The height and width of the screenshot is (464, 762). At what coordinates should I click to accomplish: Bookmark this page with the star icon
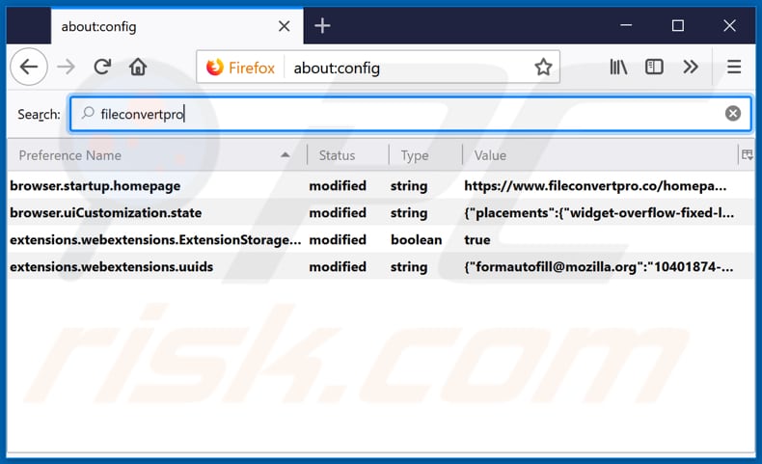click(x=543, y=68)
